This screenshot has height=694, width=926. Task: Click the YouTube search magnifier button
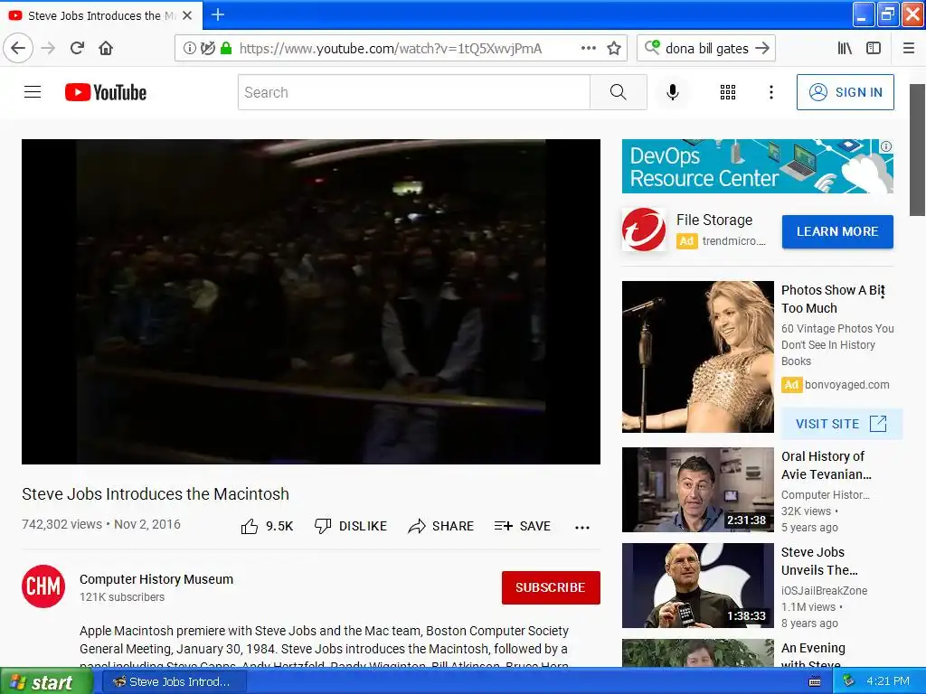tap(619, 92)
